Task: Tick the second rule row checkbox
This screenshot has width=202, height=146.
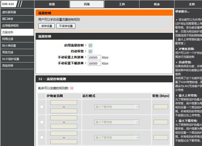Action: tap(42, 122)
